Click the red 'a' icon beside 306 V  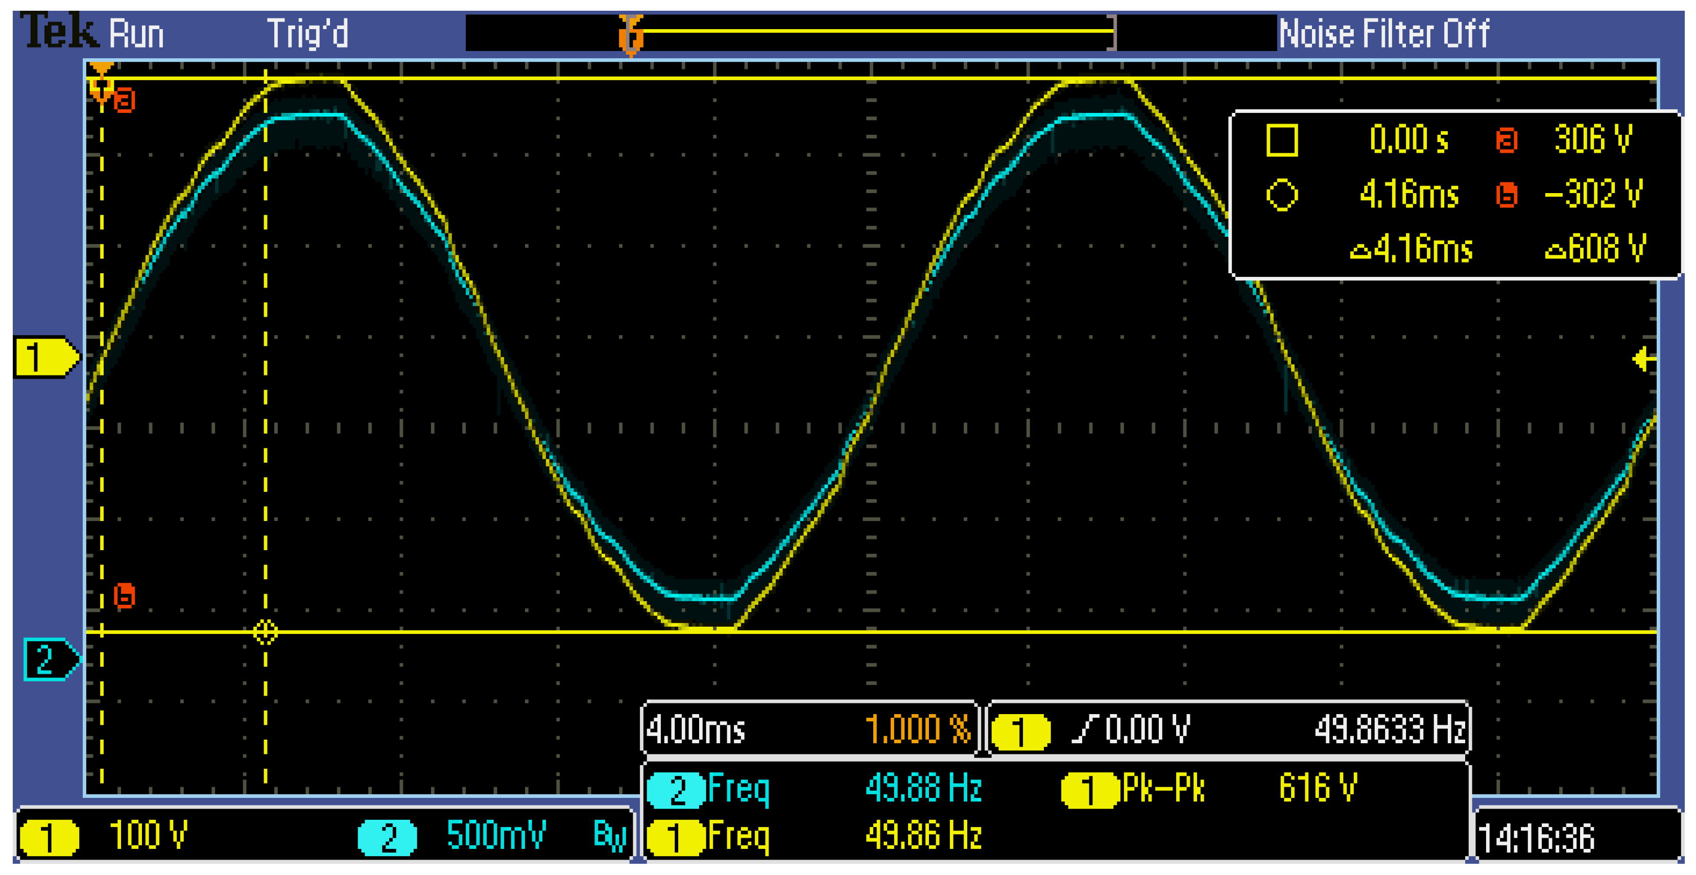click(1507, 140)
